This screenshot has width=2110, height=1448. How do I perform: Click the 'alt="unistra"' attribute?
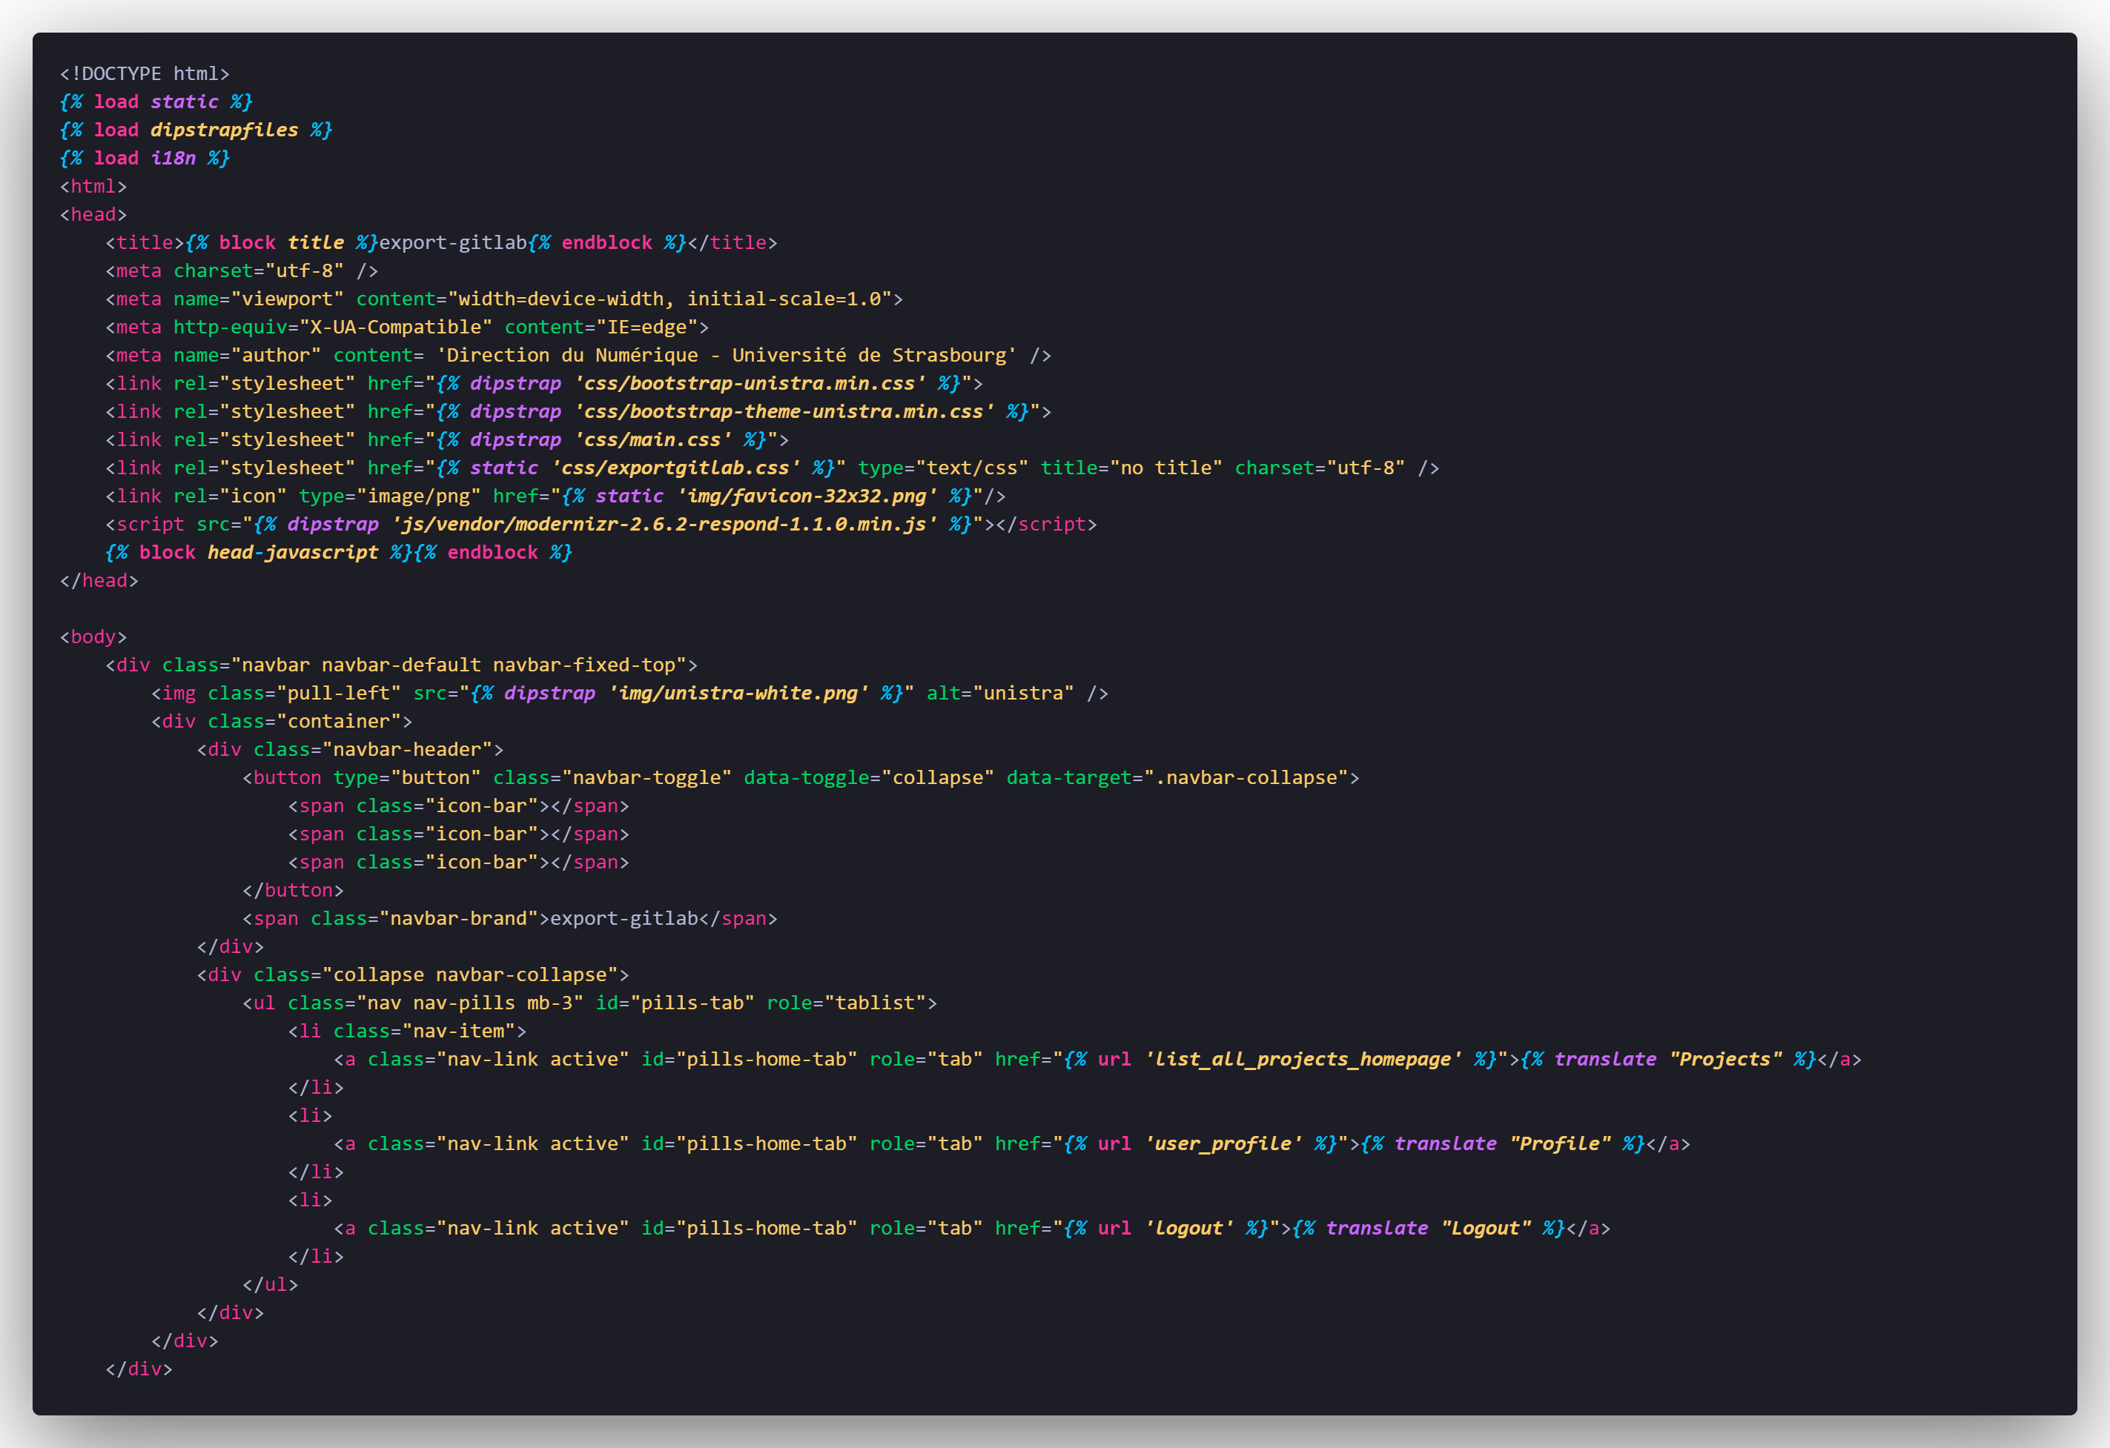[1001, 692]
